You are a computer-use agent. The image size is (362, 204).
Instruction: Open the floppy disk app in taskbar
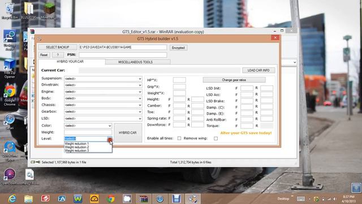[176, 199]
